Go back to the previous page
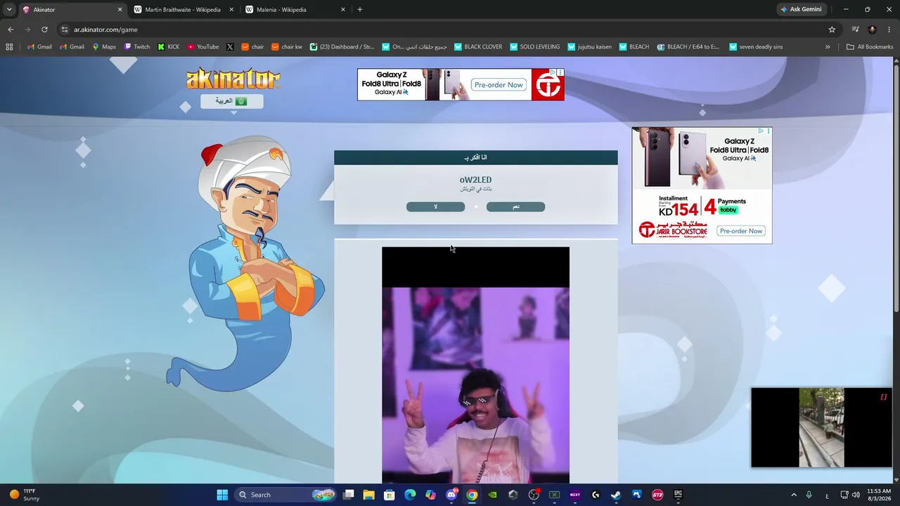This screenshot has height=506, width=900. (x=11, y=30)
